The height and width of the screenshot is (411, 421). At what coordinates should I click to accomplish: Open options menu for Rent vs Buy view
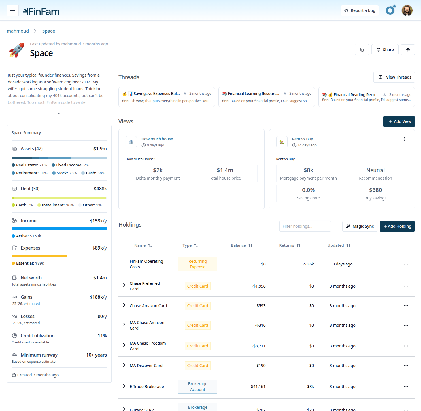click(404, 139)
